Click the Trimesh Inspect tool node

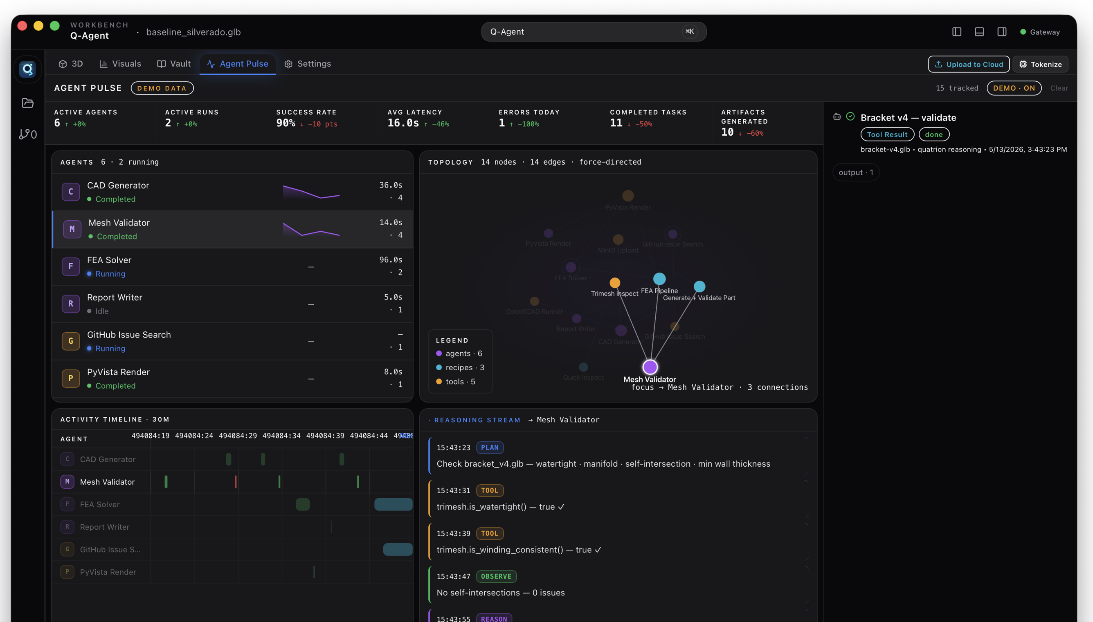tap(615, 282)
